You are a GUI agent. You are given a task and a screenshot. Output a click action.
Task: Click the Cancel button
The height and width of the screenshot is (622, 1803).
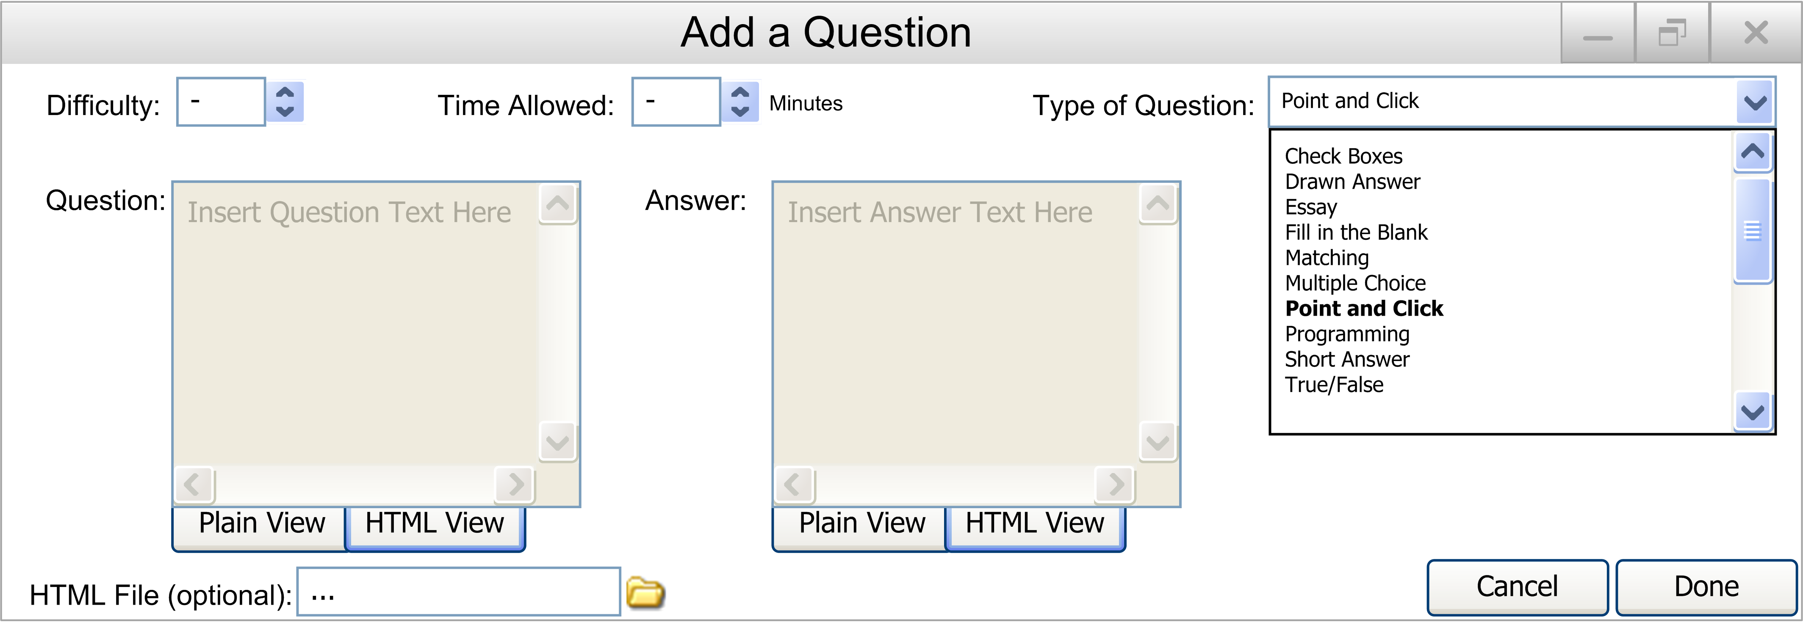[x=1518, y=587]
